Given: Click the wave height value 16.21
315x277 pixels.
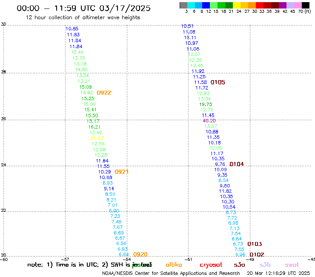Looking at the screenshot, I should coord(94,127).
